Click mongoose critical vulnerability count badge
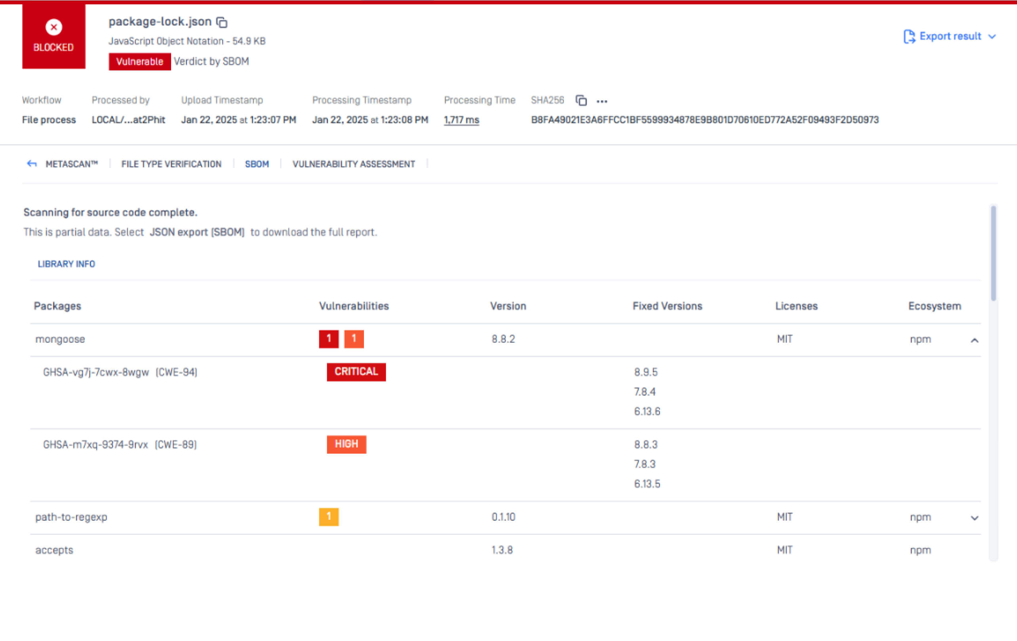Image resolution: width=1017 pixels, height=641 pixels. 329,339
